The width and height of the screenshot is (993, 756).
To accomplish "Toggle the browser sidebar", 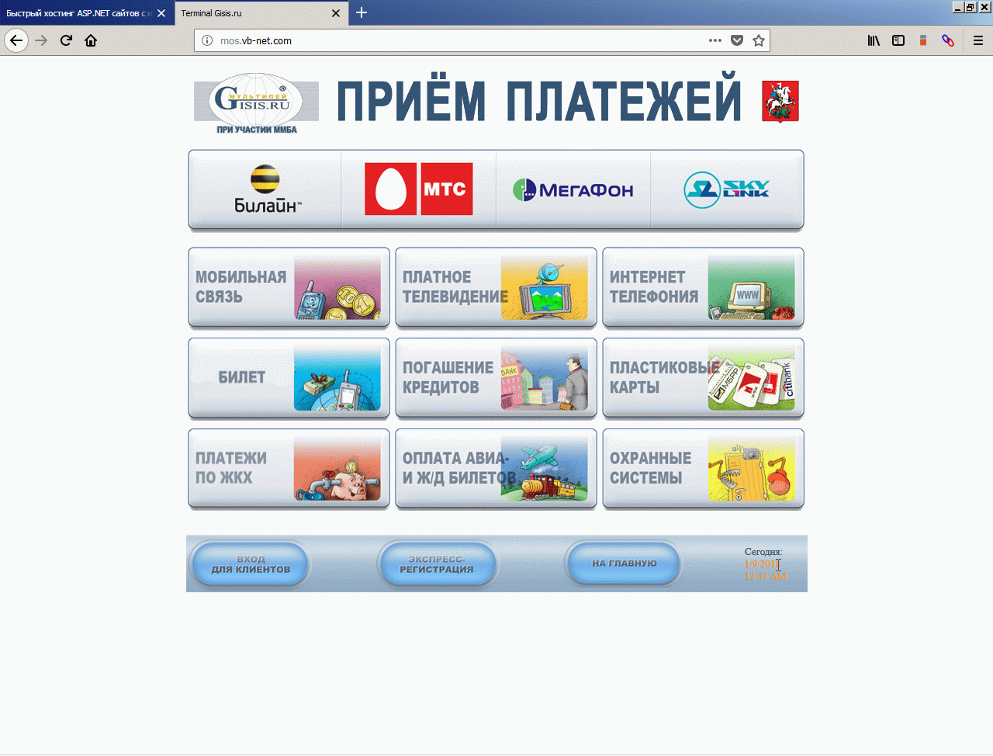I will click(x=898, y=40).
